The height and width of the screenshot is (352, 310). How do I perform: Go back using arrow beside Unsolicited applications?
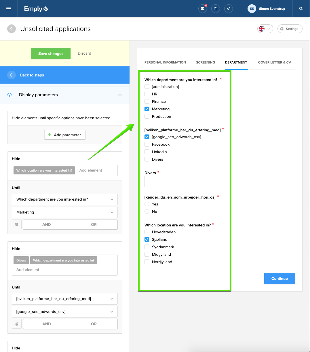click(12, 29)
